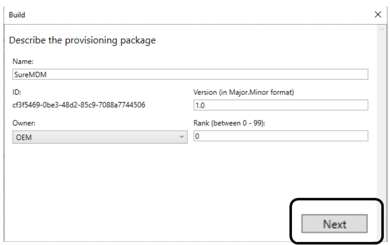The width and height of the screenshot is (390, 245).
Task: Close the Build dialog
Action: [x=378, y=14]
